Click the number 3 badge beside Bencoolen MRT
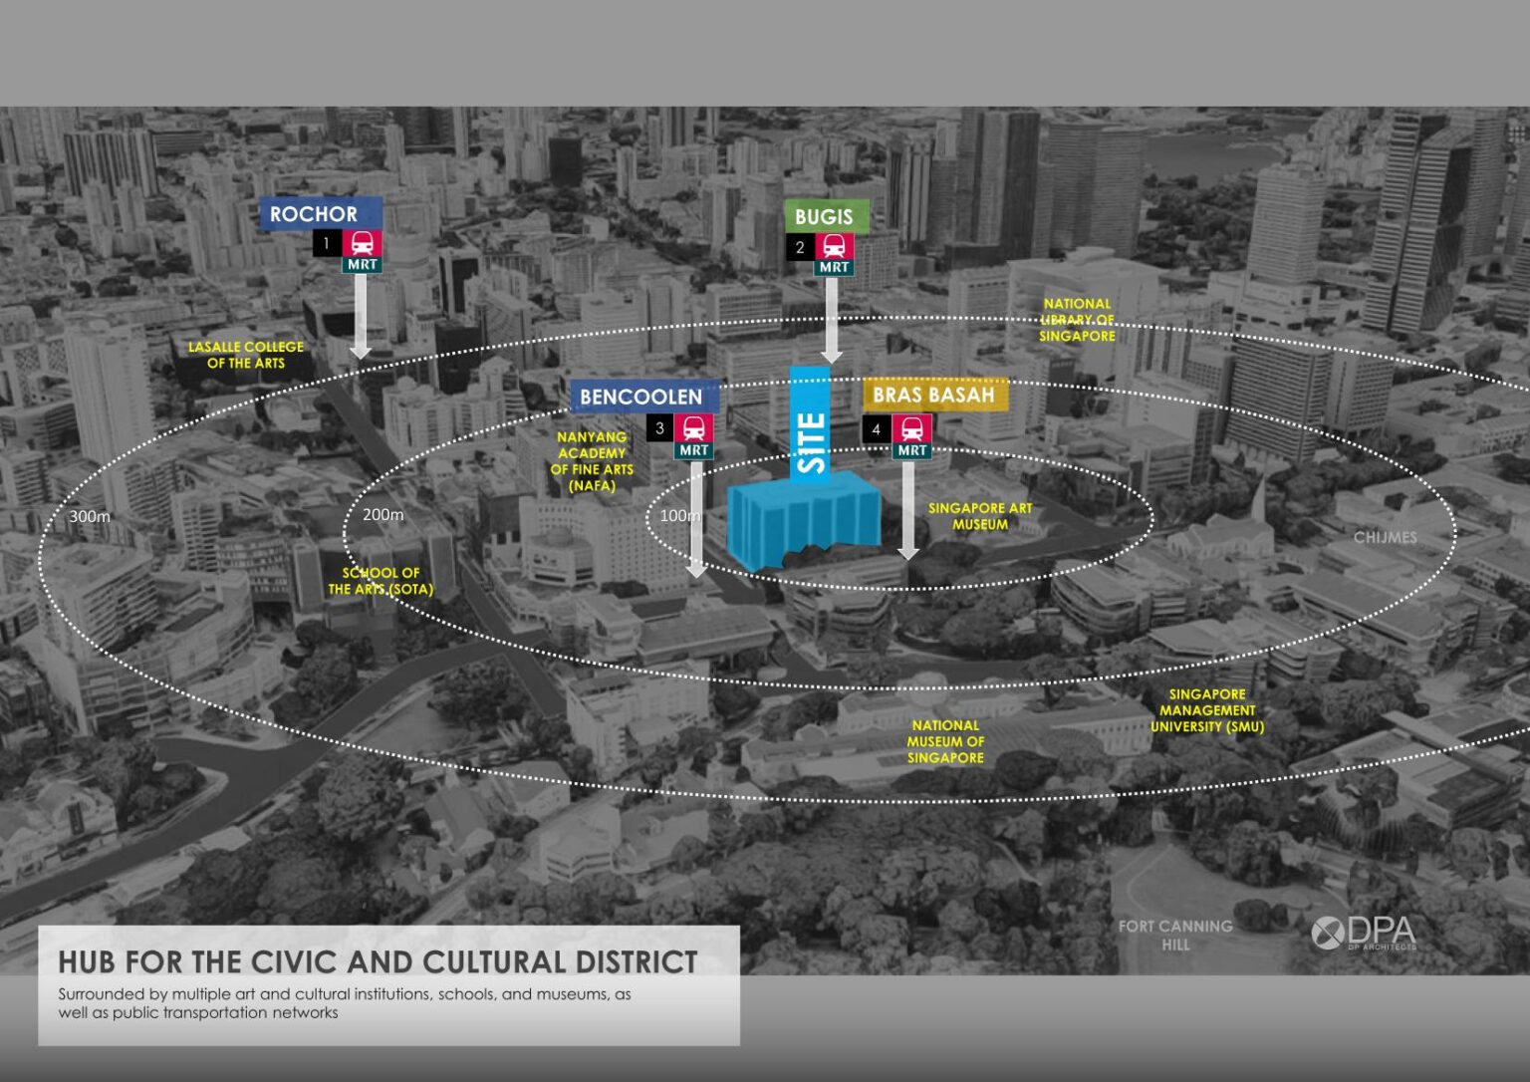1530x1082 pixels. click(x=659, y=428)
